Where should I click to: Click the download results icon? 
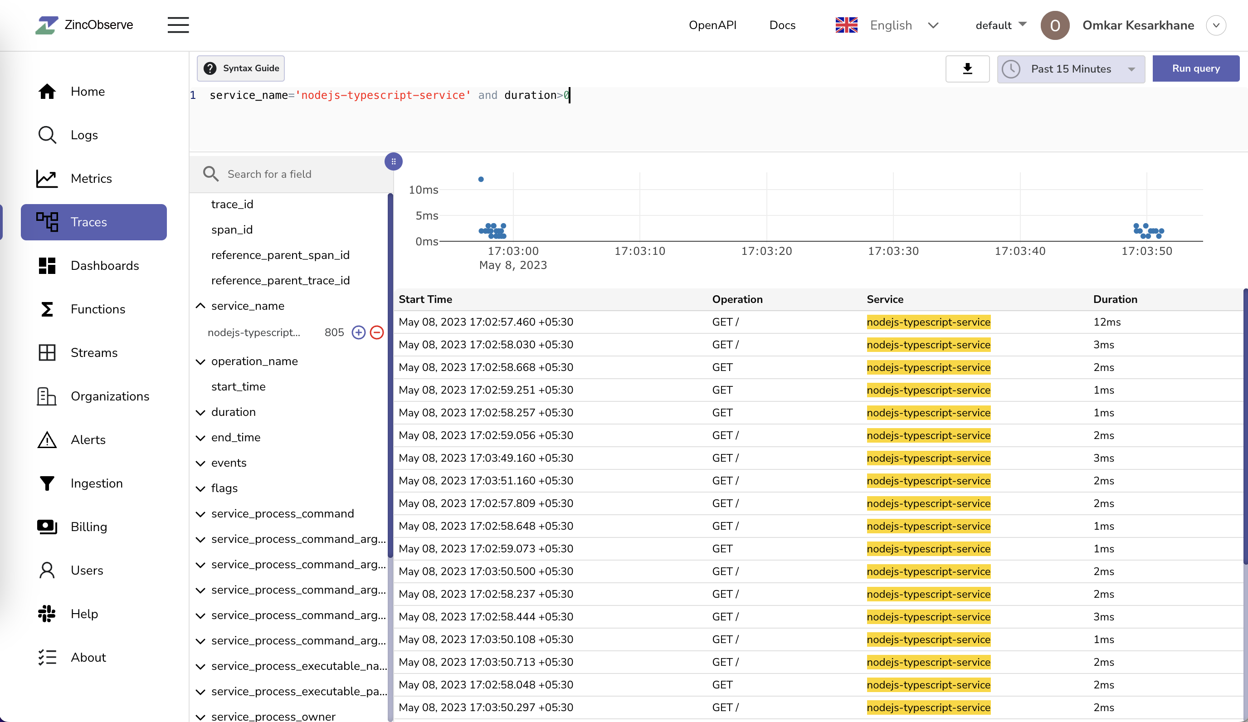pos(967,68)
